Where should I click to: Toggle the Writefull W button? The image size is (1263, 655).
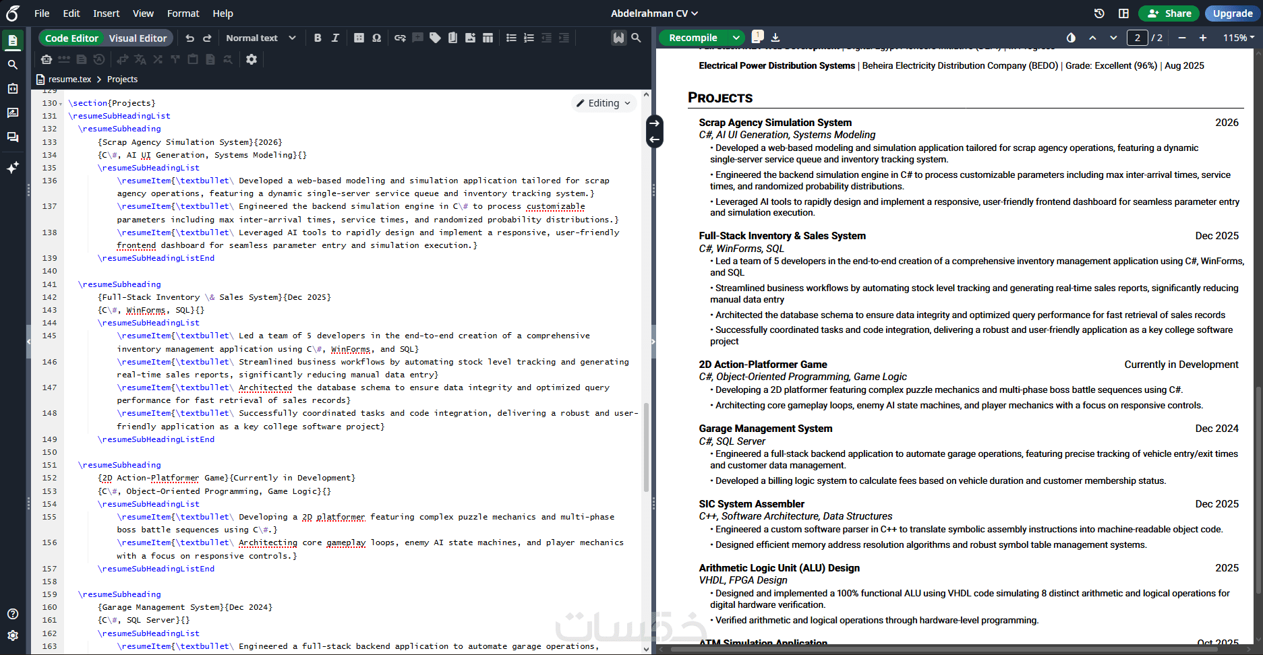[618, 38]
